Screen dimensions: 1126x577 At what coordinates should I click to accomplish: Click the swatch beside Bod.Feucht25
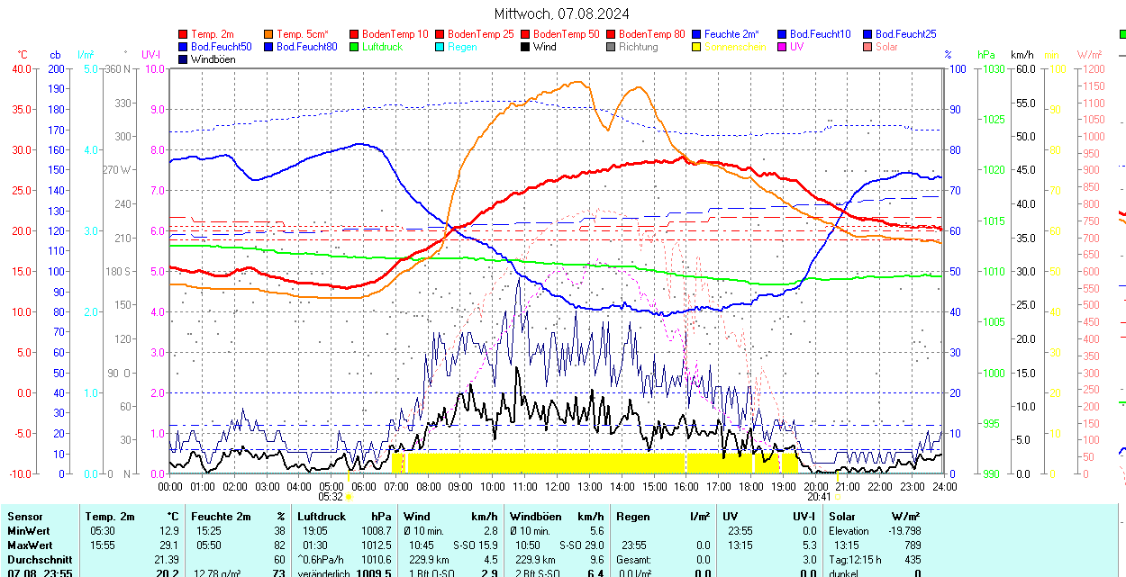(868, 34)
